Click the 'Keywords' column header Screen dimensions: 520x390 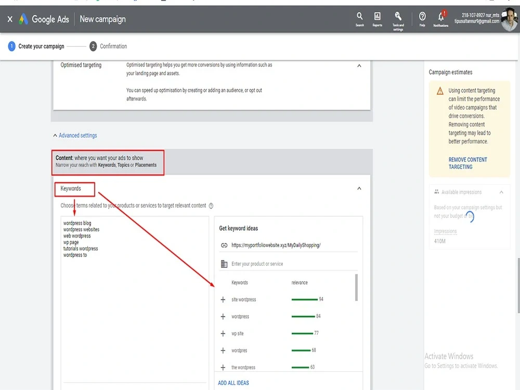click(x=240, y=282)
